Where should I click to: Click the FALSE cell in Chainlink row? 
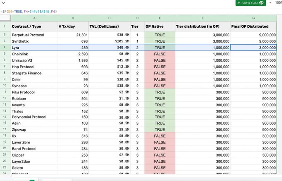(160, 54)
